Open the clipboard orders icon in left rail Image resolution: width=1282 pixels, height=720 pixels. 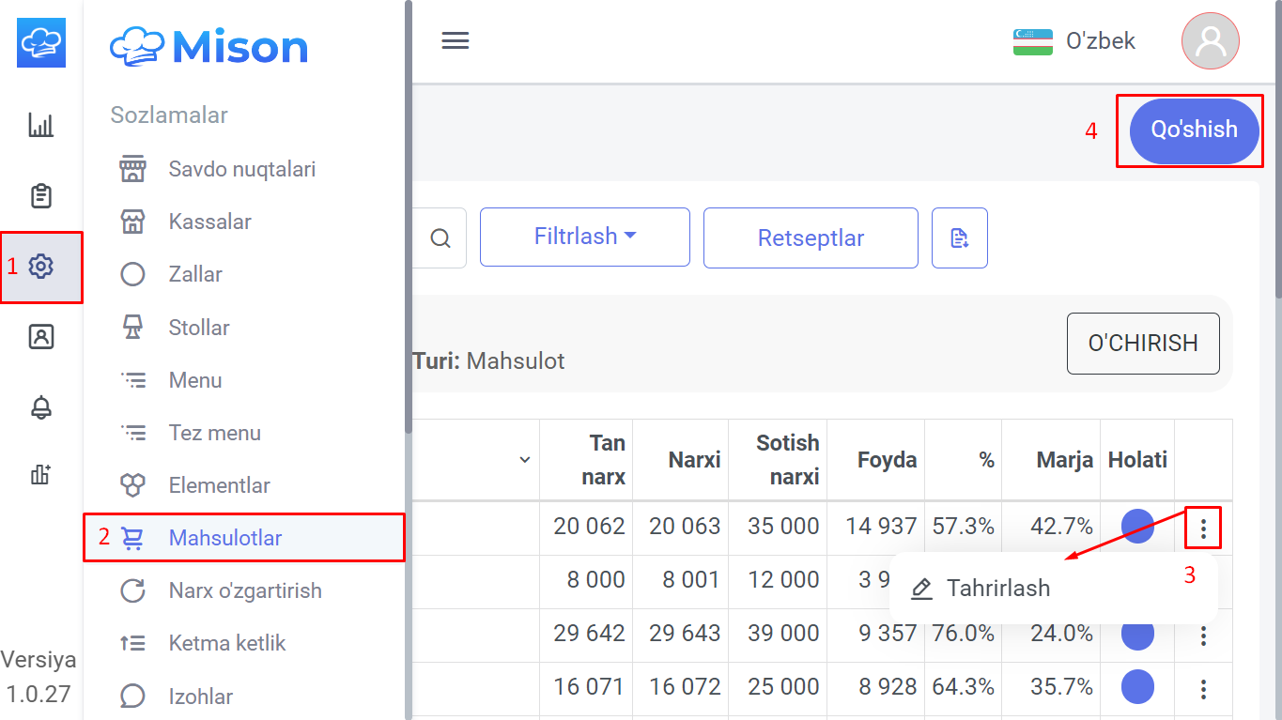(x=41, y=196)
